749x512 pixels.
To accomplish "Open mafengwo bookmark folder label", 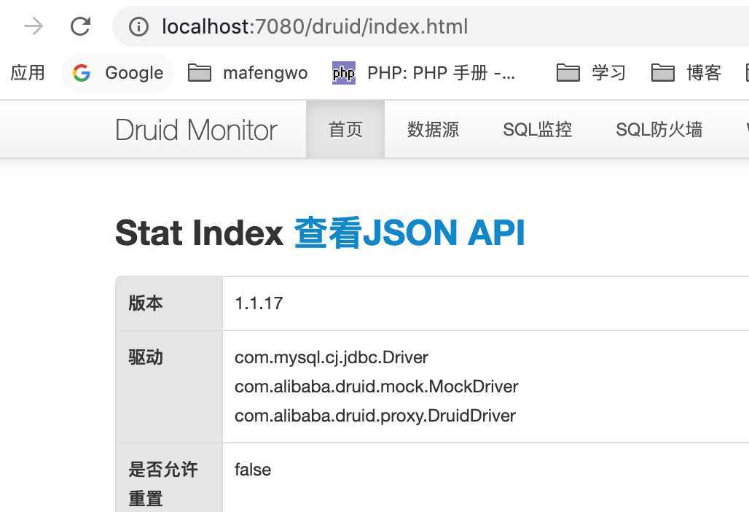I will pos(265,73).
